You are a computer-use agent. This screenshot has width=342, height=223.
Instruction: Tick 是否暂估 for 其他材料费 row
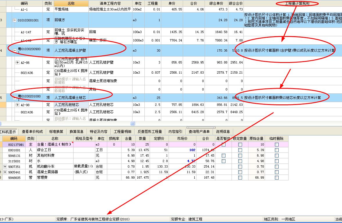click(x=223, y=155)
